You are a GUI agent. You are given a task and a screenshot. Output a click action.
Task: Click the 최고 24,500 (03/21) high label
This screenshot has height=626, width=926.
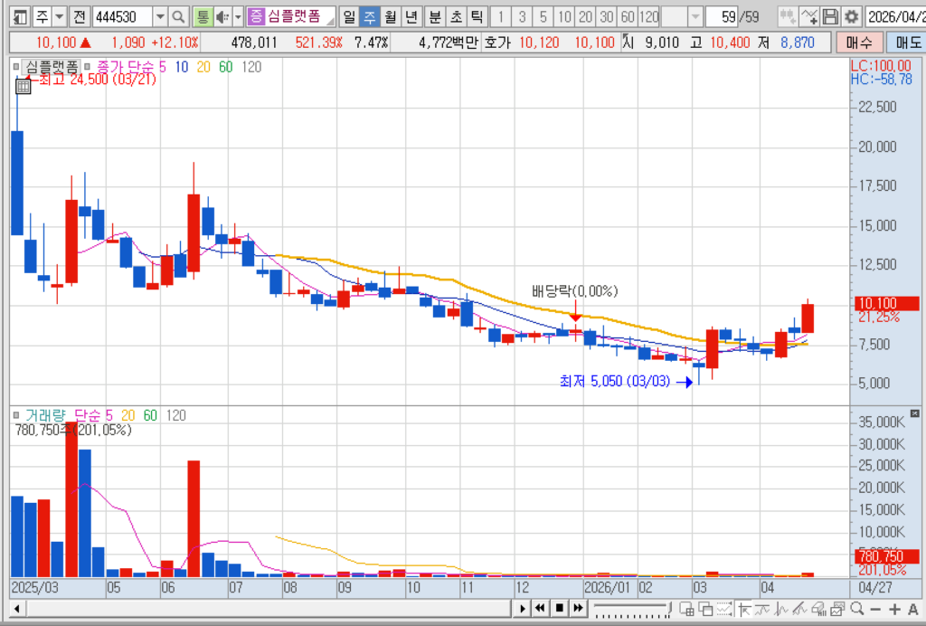point(98,79)
